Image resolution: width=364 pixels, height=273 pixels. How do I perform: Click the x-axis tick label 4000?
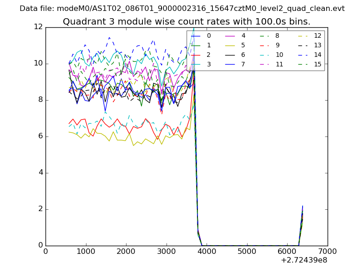[x=207, y=251]
